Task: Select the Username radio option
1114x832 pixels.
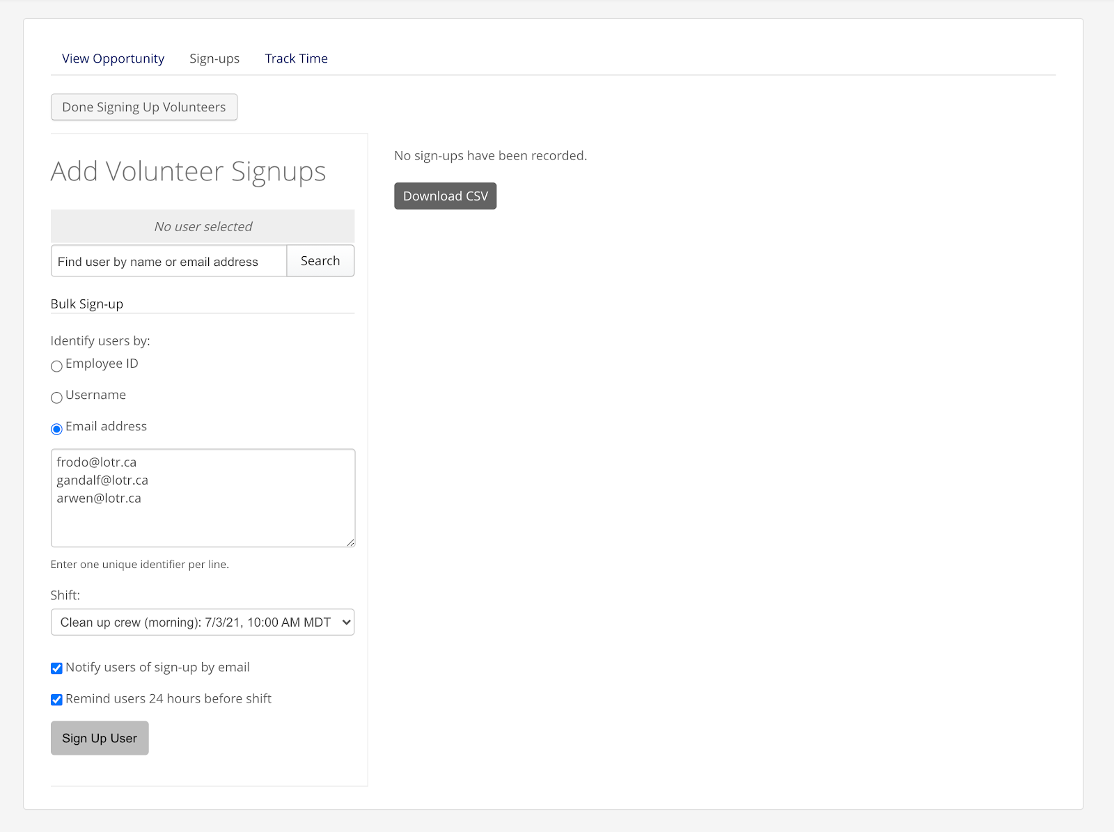Action: pyautogui.click(x=57, y=398)
